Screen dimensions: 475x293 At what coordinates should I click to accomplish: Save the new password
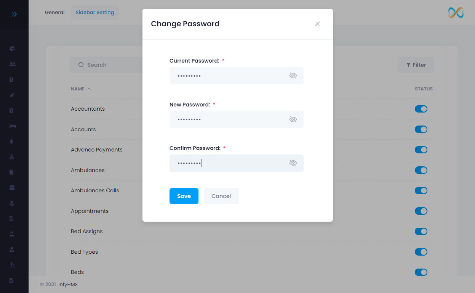pos(184,196)
